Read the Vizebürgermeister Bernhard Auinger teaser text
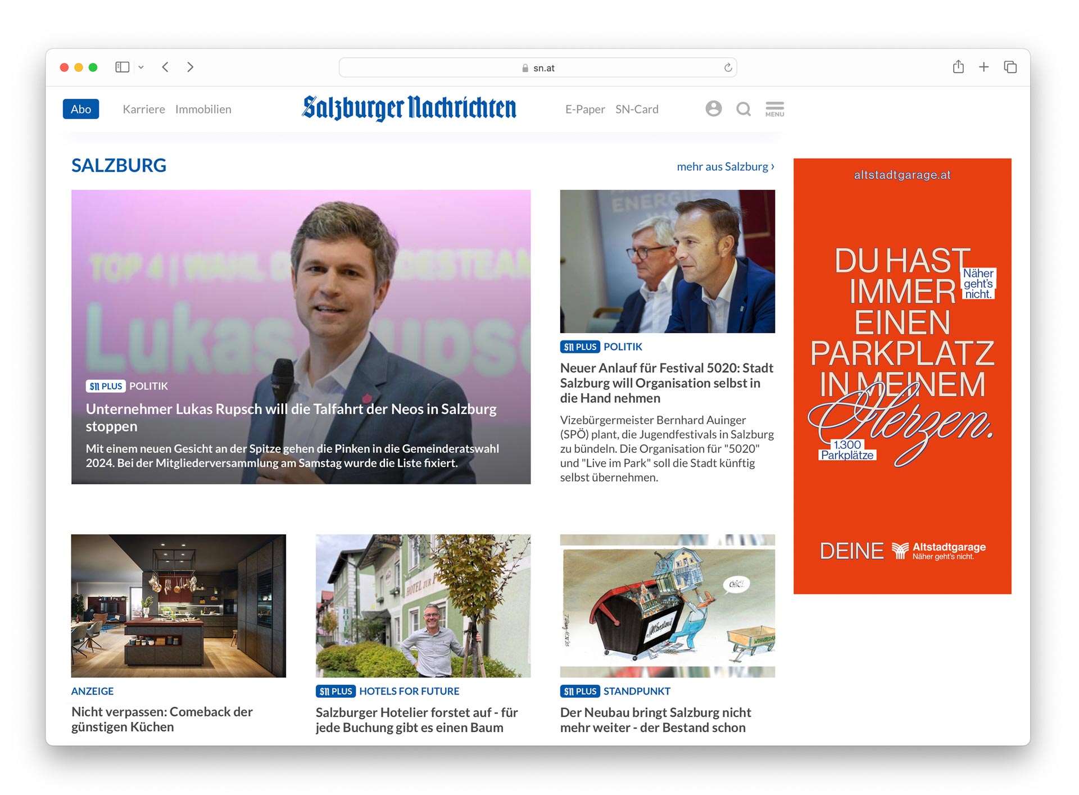Screen dimensions: 1079x795 (x=667, y=448)
